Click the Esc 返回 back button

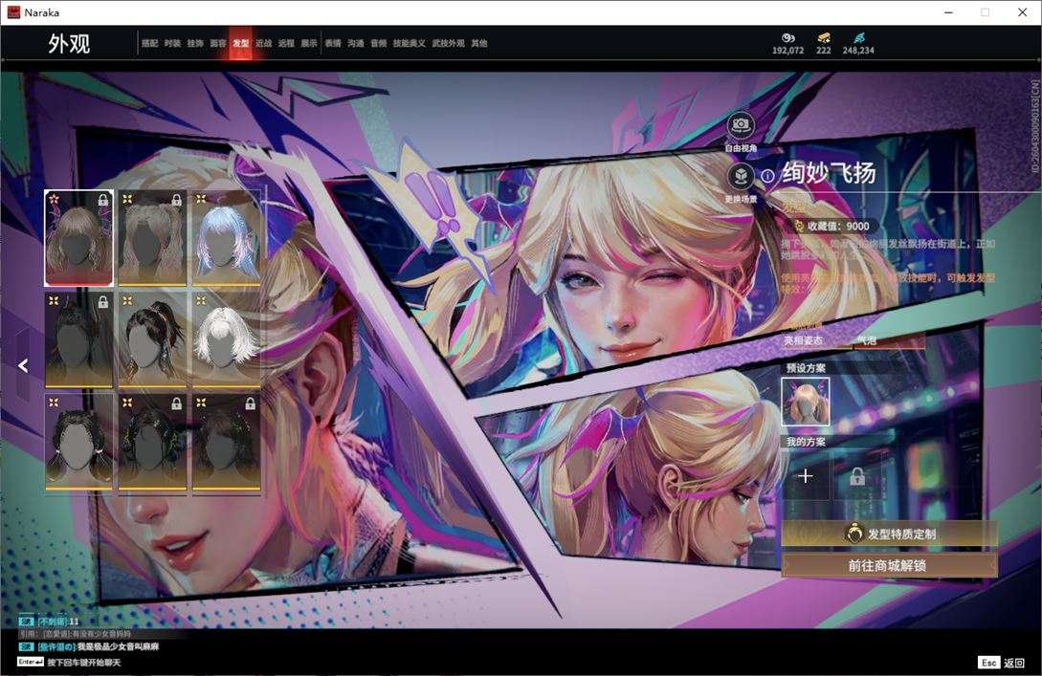[x=1002, y=662]
